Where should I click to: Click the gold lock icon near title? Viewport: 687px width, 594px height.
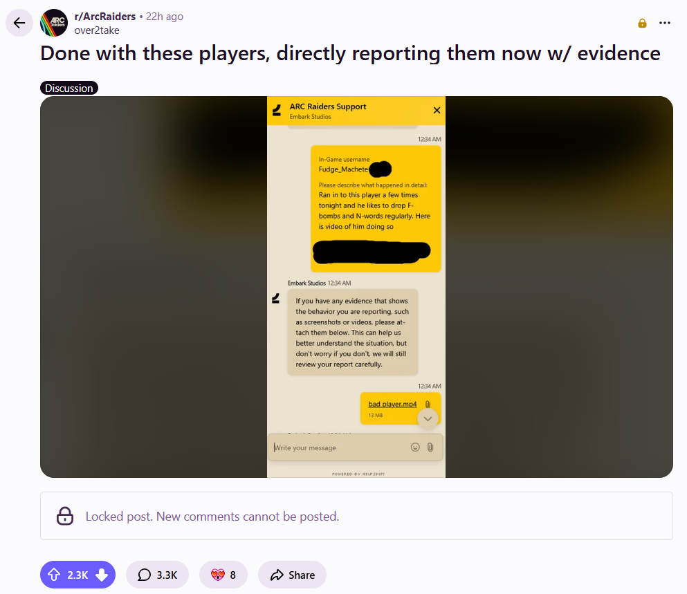point(642,24)
